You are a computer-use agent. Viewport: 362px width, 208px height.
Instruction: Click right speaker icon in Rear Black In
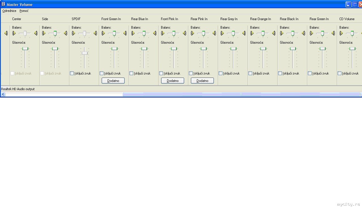303,33
